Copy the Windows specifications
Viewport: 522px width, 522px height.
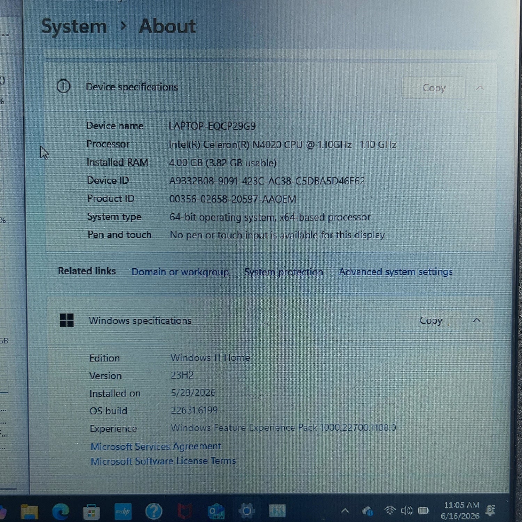coord(431,320)
